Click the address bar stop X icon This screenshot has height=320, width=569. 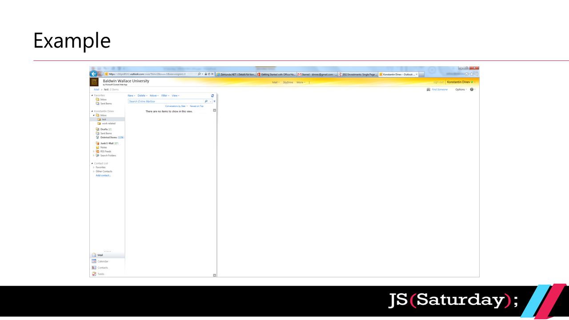click(212, 74)
